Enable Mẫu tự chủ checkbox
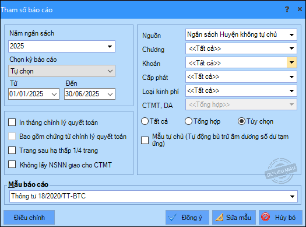This screenshot has width=306, height=227. pos(145,140)
